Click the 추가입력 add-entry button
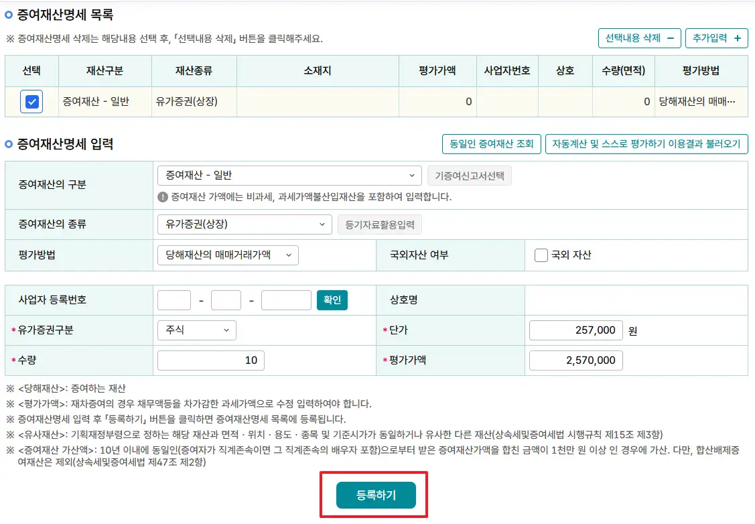The image size is (755, 524). click(x=715, y=38)
